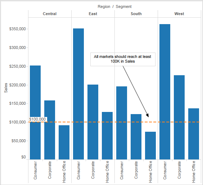Select the South region header
This screenshot has height=185, width=203.
tap(136, 14)
